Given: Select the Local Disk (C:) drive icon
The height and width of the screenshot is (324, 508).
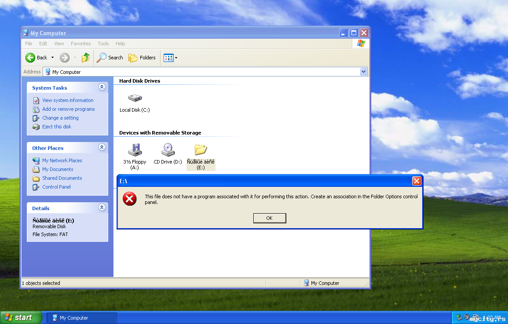Looking at the screenshot, I should 135,98.
